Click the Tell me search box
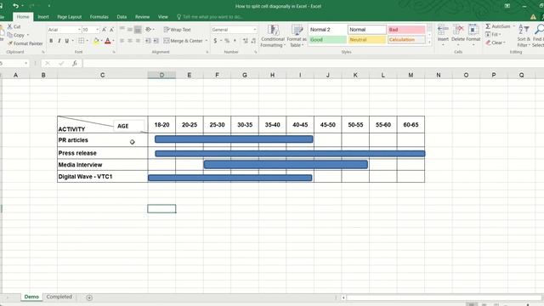This screenshot has height=306, width=544. 210,17
